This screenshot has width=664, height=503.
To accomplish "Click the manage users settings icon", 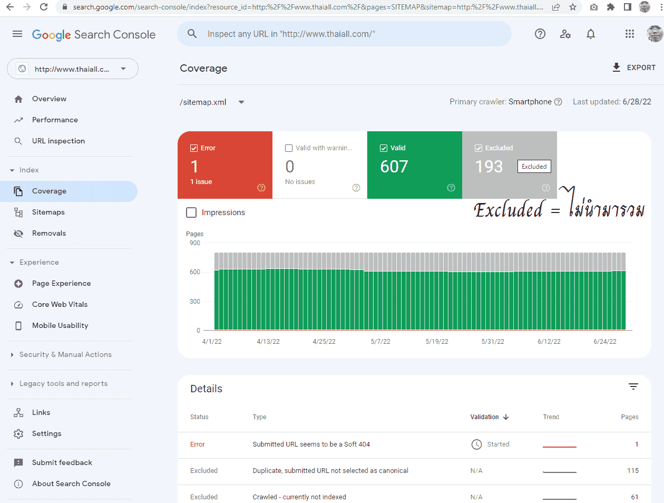I will pyautogui.click(x=565, y=34).
